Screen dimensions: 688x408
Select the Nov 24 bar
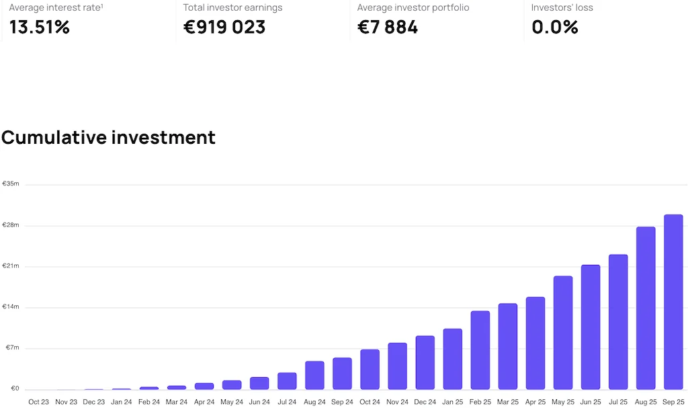398,366
